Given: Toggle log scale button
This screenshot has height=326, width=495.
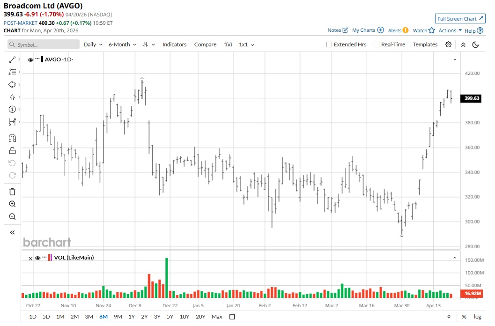Looking at the screenshot, I should coord(478,317).
